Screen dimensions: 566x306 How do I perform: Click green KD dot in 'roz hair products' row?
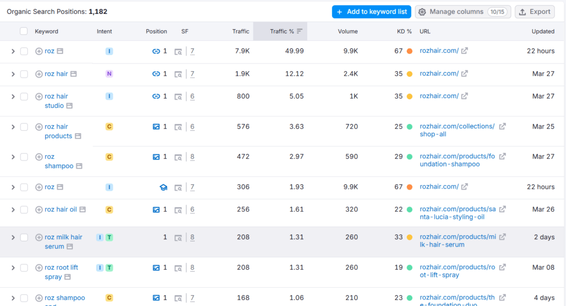coord(410,127)
